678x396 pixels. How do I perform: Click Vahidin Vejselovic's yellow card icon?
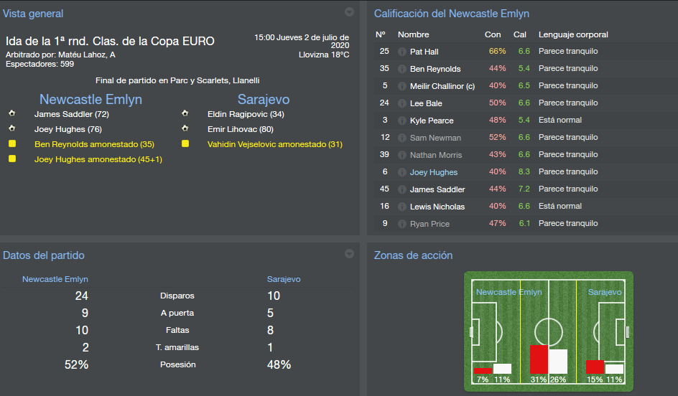click(x=185, y=144)
